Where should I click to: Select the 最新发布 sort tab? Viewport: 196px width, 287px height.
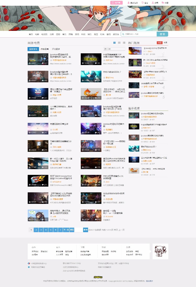(x=33, y=49)
